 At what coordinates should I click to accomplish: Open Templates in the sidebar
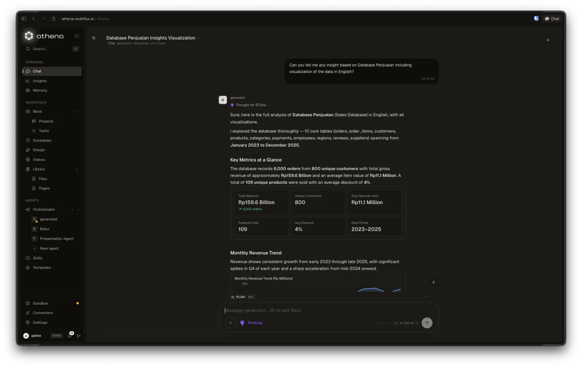[x=52, y=268]
